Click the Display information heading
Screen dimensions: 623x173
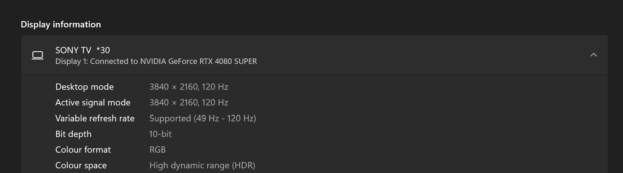(61, 25)
